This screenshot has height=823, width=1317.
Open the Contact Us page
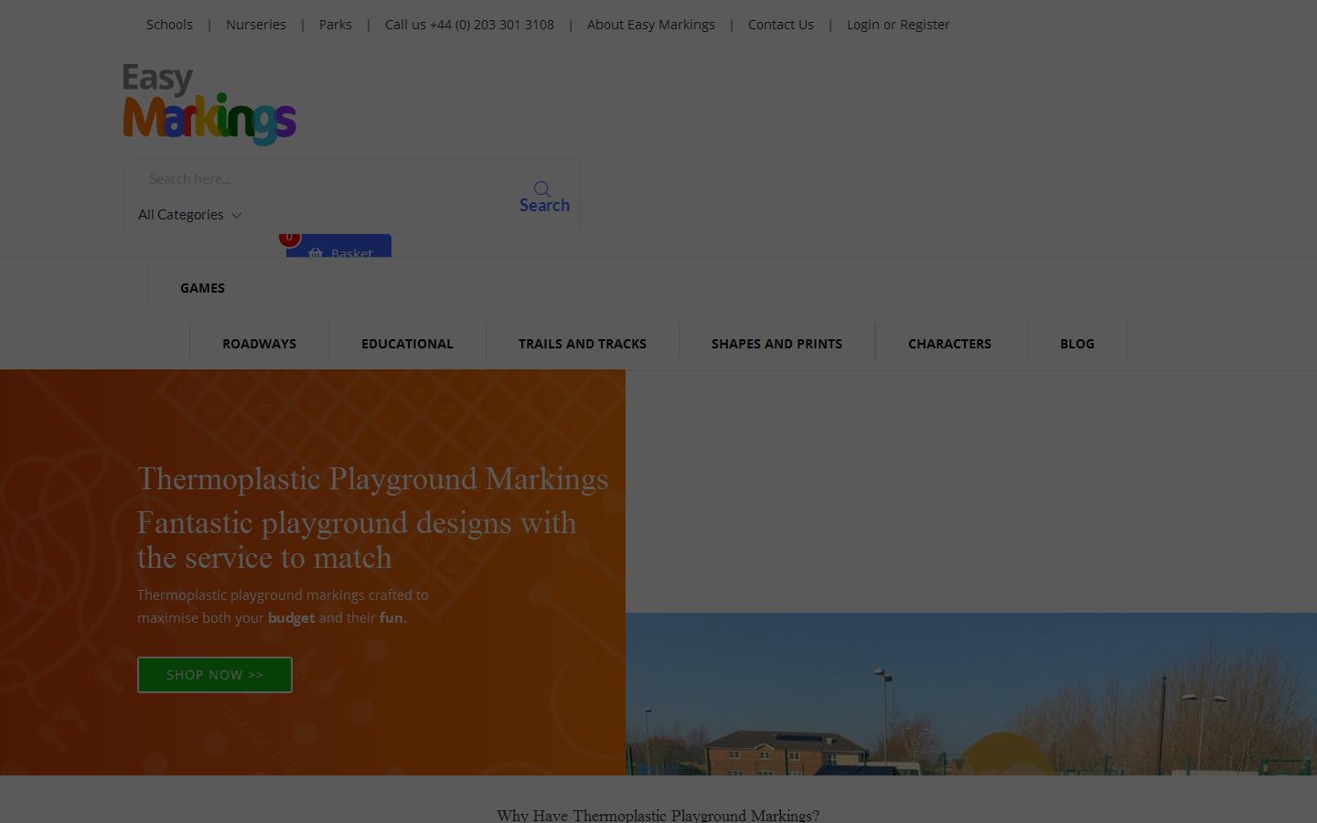(780, 25)
